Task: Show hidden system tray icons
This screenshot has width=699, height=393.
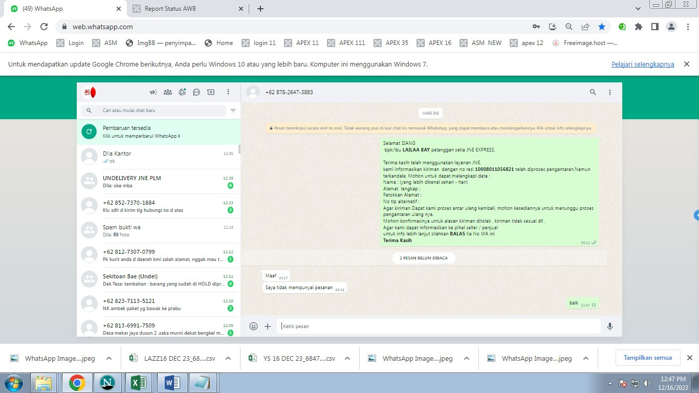Action: [x=610, y=383]
